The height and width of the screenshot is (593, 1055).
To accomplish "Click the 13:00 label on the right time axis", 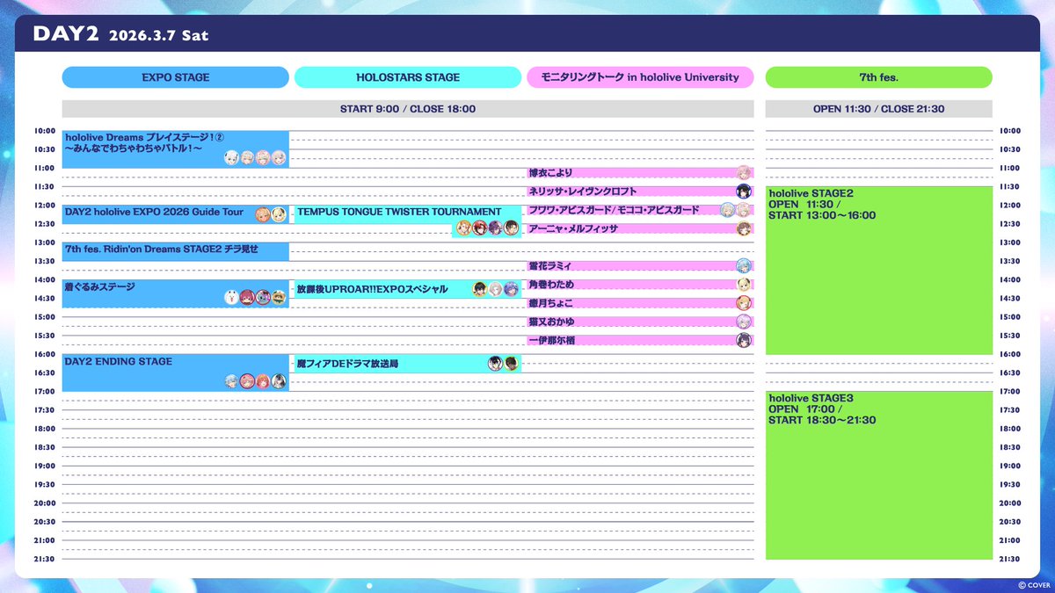I will tap(1010, 242).
